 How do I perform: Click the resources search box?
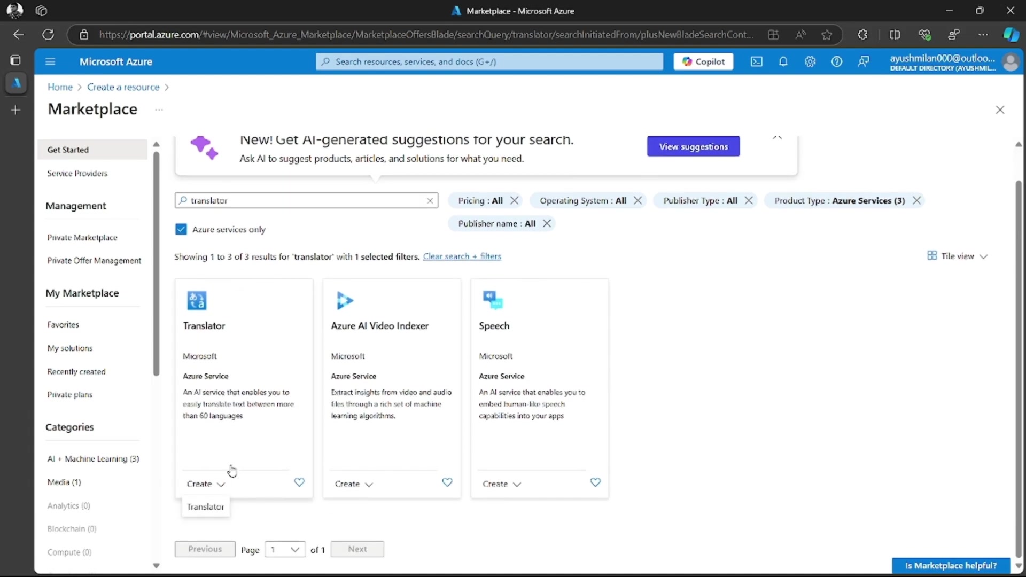[x=489, y=61]
